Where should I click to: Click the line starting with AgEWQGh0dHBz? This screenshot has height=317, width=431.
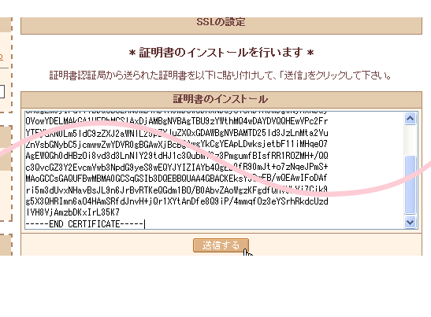coord(176,156)
